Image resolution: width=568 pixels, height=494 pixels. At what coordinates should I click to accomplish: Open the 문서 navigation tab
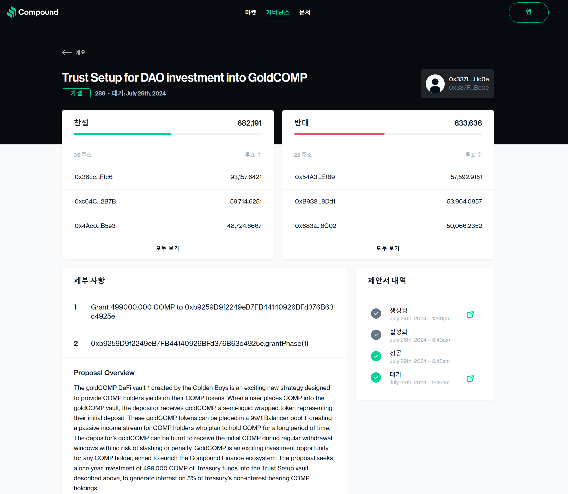click(x=305, y=13)
